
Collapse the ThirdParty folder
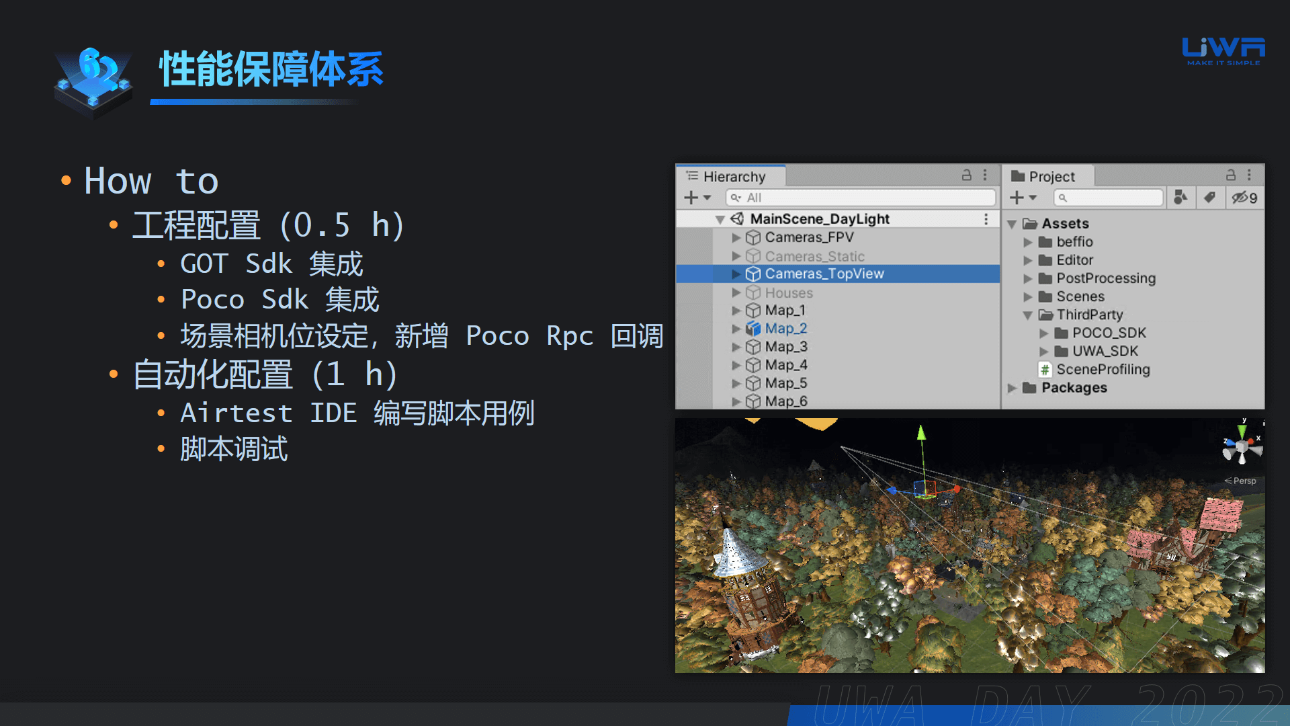[x=1027, y=315]
